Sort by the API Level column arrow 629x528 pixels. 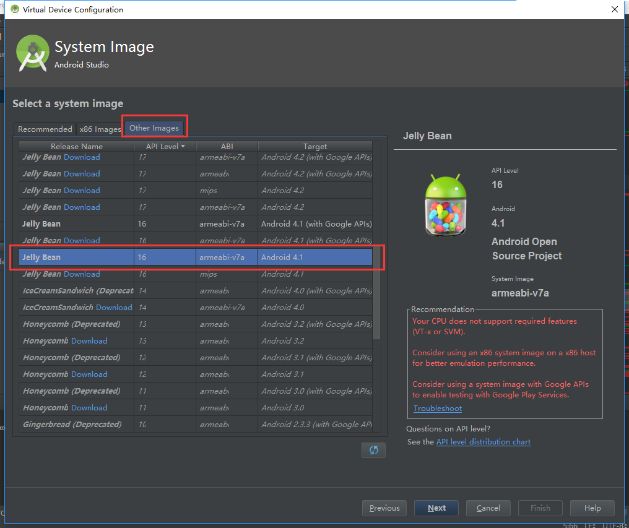183,147
